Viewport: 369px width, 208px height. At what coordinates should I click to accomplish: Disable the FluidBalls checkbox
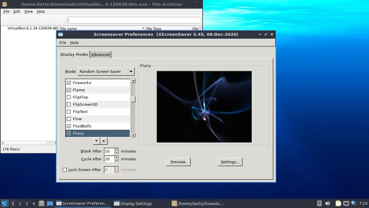pos(69,126)
